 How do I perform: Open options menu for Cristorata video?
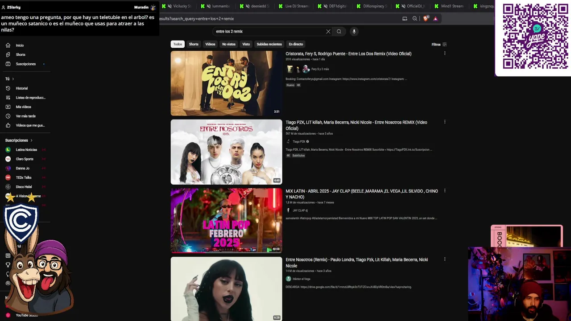point(444,53)
